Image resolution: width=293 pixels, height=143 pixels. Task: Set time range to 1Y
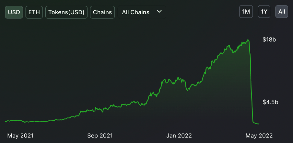pyautogui.click(x=264, y=12)
